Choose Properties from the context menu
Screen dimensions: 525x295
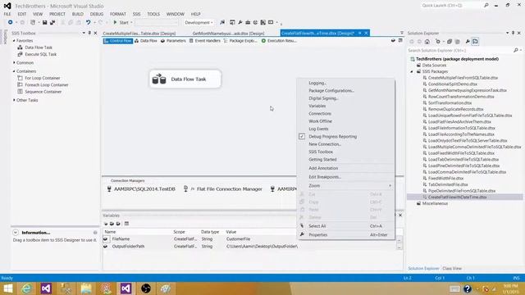(317, 235)
